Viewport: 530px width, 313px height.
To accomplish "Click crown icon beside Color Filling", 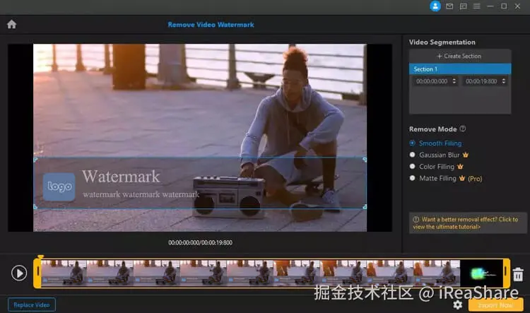I will coord(460,166).
